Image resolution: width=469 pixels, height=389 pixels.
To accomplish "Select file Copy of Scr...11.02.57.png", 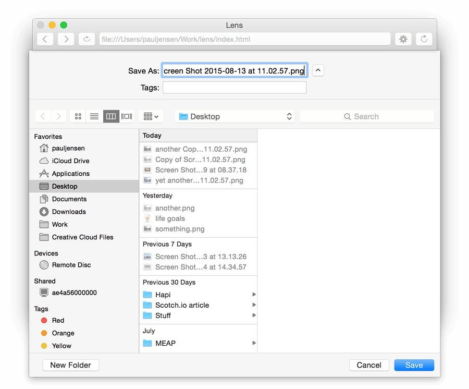I will pos(199,160).
